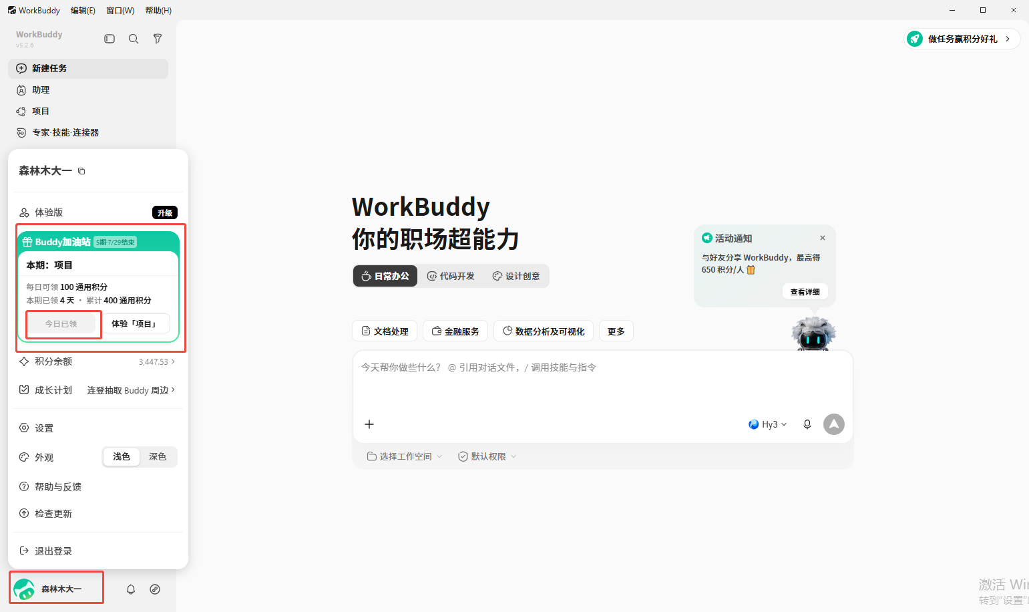Select the 设计创意 tab
This screenshot has width=1029, height=612.
pyautogui.click(x=516, y=276)
